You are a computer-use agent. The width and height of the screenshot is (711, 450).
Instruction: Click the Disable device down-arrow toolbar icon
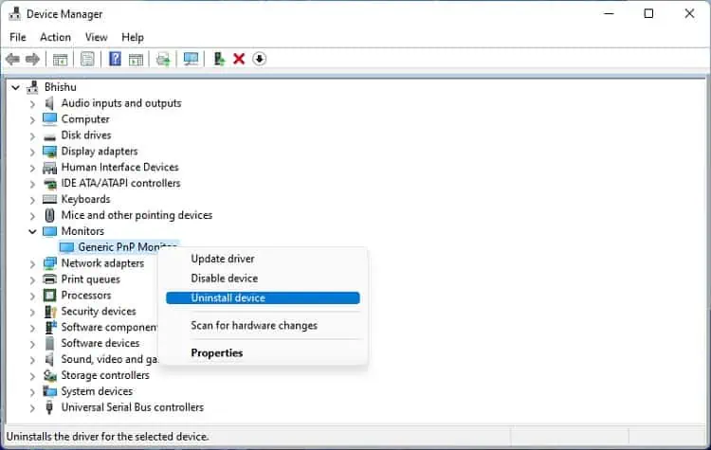tap(260, 59)
